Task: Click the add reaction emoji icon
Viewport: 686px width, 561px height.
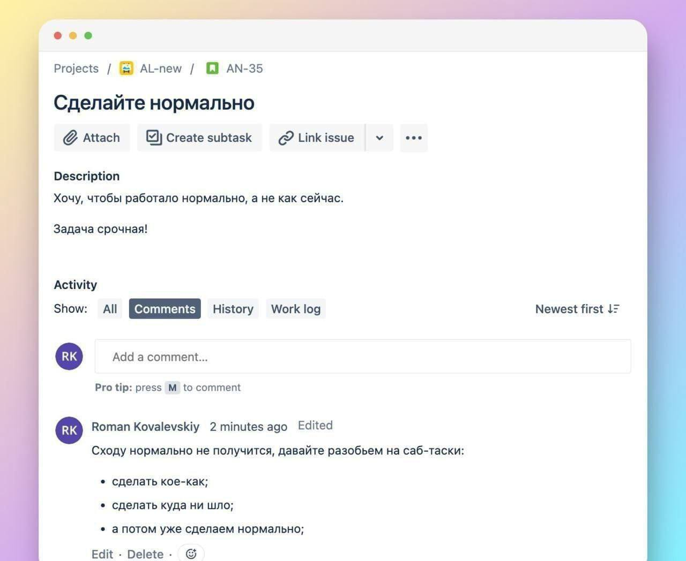Action: tap(191, 554)
